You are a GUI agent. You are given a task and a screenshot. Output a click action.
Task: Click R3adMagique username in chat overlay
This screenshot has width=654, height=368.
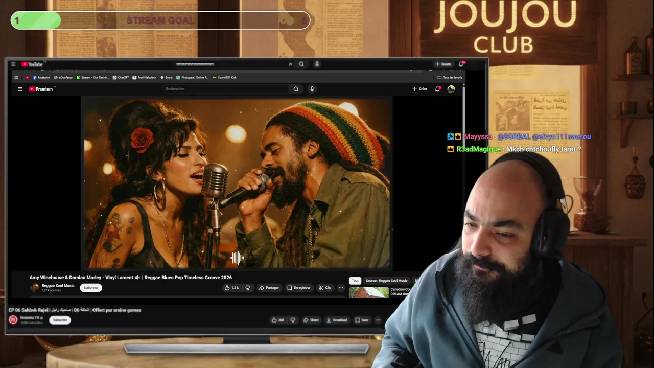(x=479, y=149)
